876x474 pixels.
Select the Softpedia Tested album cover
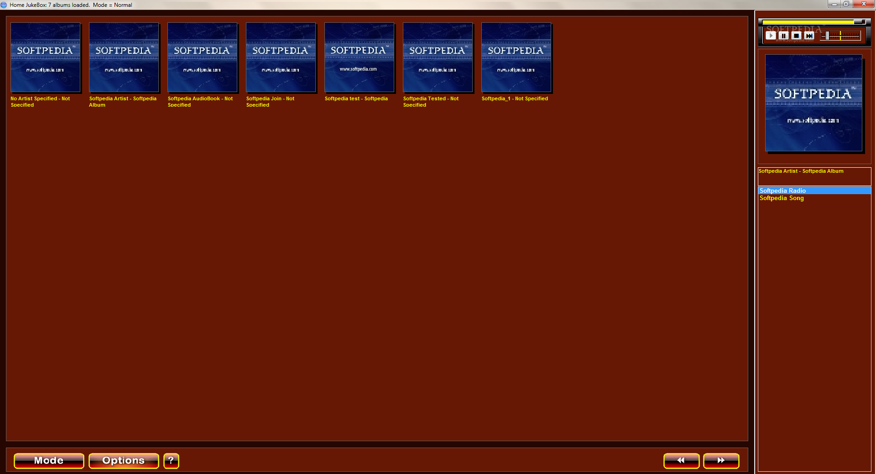point(438,57)
